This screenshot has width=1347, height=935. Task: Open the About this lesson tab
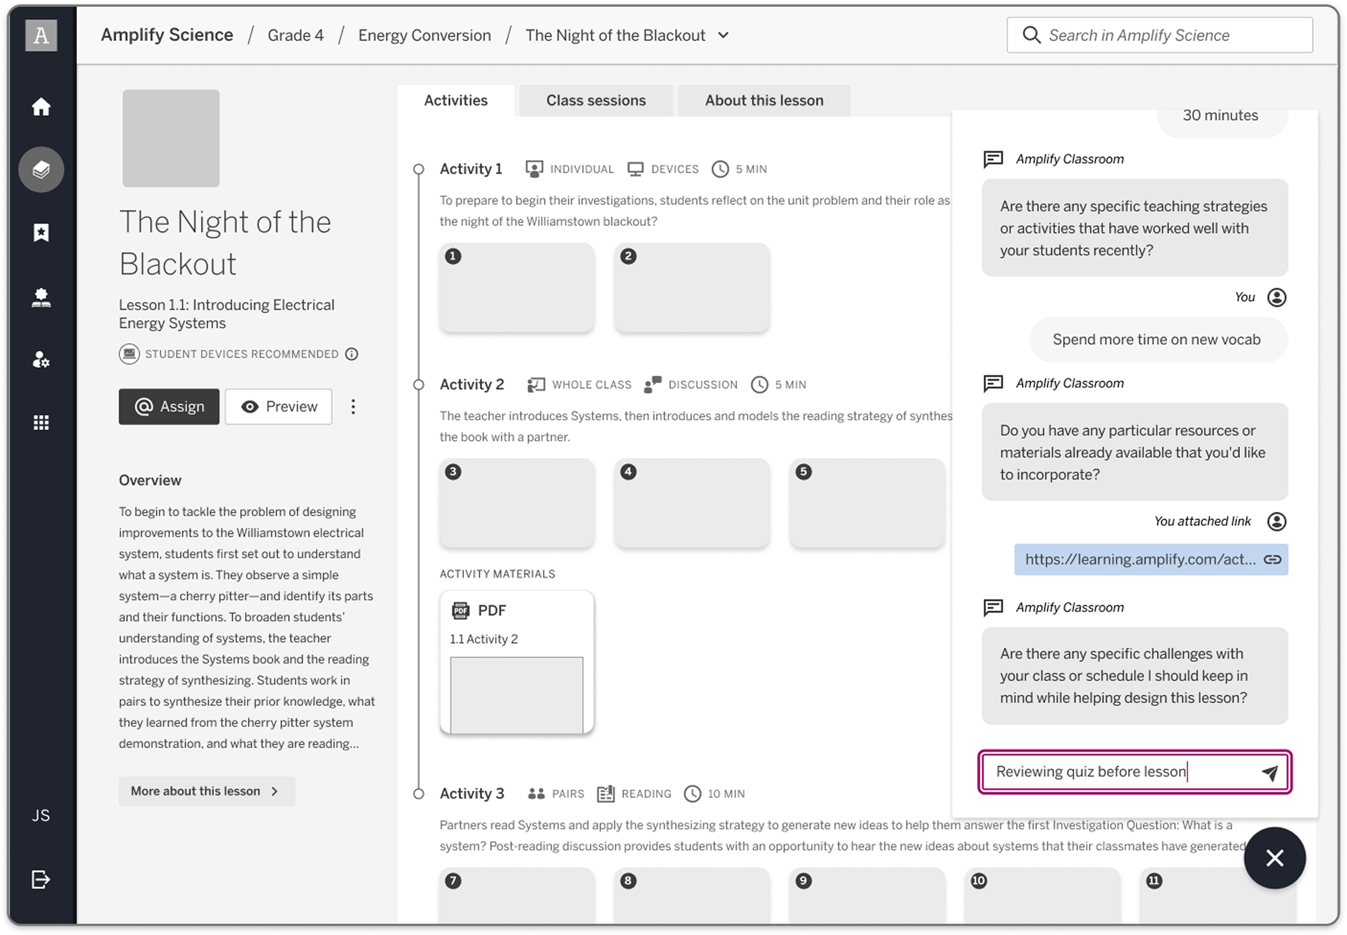pyautogui.click(x=764, y=100)
